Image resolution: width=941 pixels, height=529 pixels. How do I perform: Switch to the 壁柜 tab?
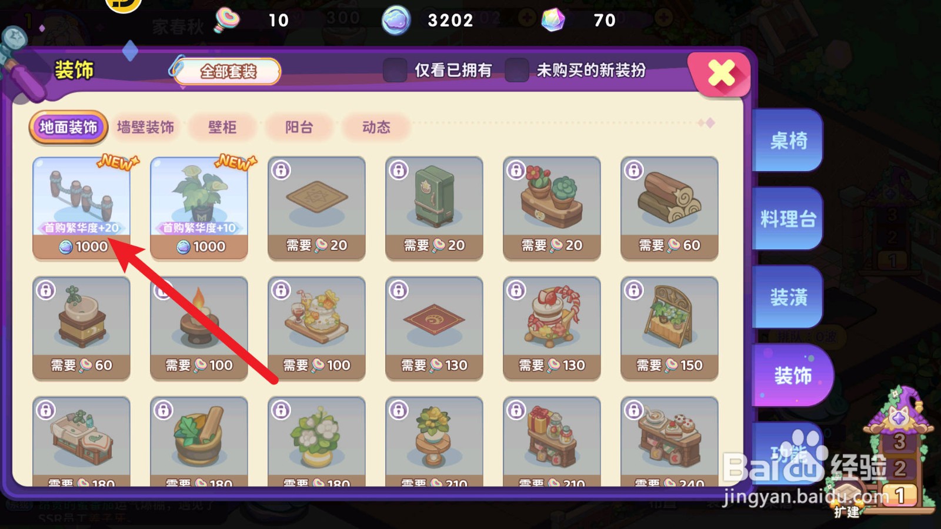pos(222,127)
